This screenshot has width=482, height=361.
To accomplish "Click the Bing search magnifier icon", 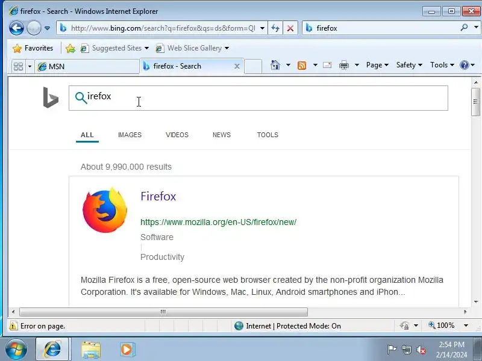I will click(x=81, y=97).
